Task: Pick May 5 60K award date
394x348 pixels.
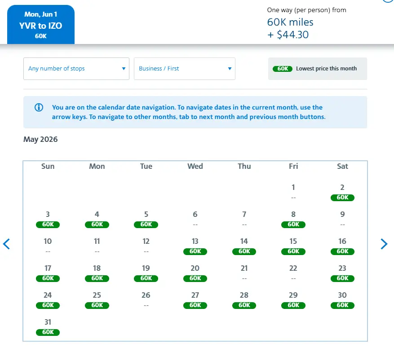Action: [x=146, y=219]
